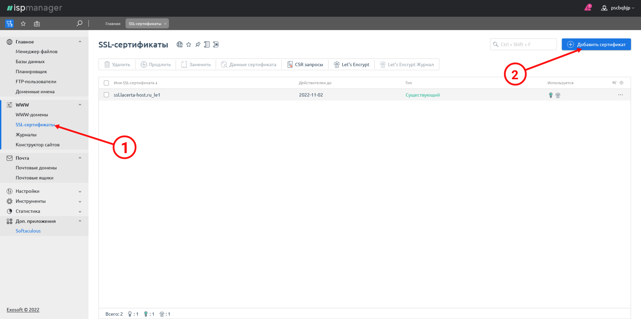Image resolution: width=641 pixels, height=319 pixels.
Task: Click the search magnifier in top bar
Action: coord(80,23)
